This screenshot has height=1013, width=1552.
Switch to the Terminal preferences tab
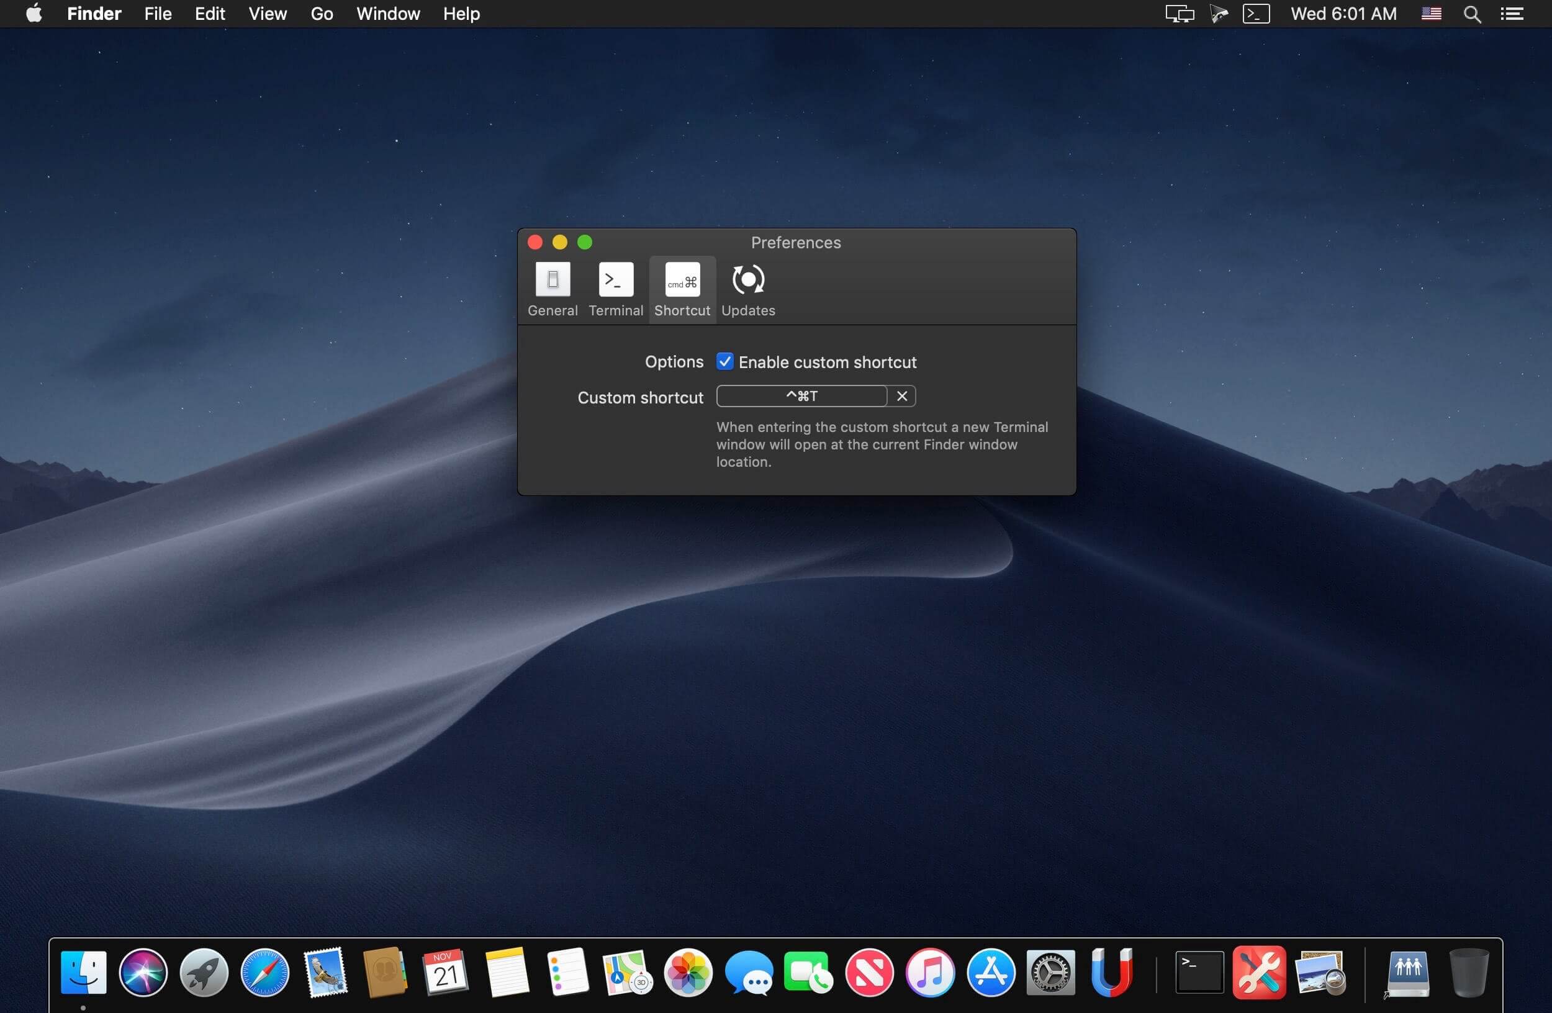click(x=616, y=289)
